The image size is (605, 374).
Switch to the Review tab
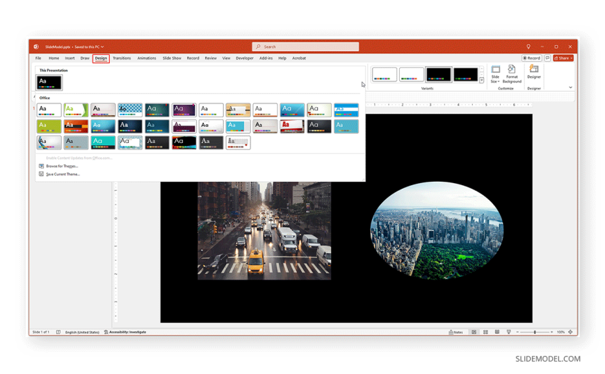pyautogui.click(x=211, y=58)
